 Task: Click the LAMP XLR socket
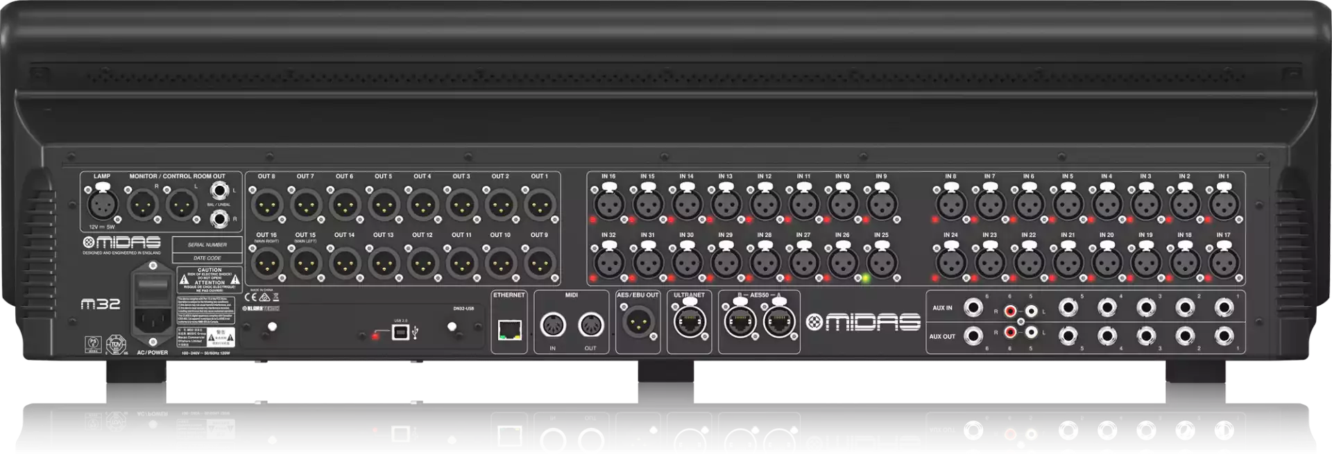(102, 205)
